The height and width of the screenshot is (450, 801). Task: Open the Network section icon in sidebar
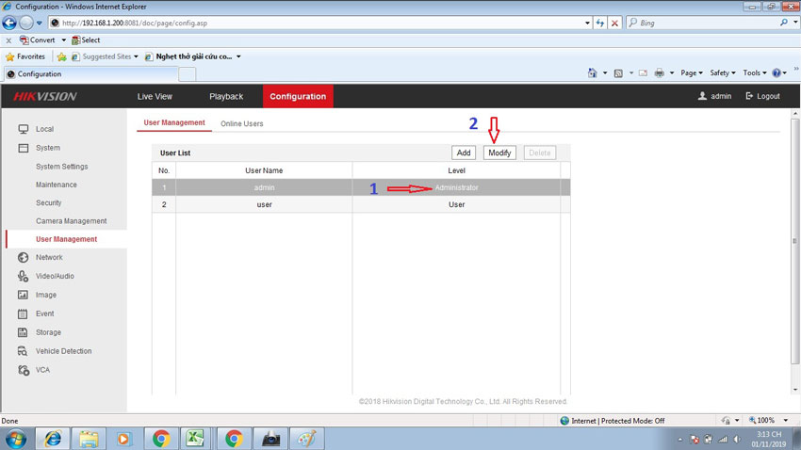(24, 257)
